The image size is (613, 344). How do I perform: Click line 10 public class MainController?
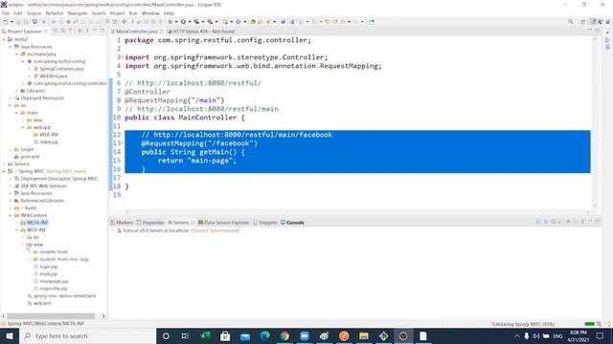(x=185, y=118)
